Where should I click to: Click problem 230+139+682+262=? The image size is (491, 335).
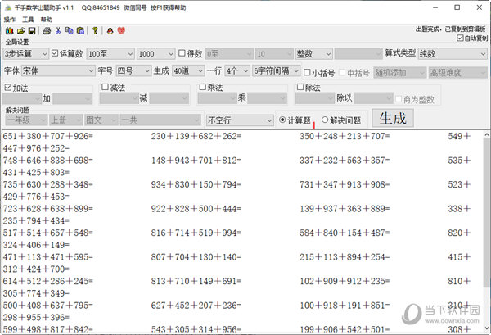coord(196,136)
